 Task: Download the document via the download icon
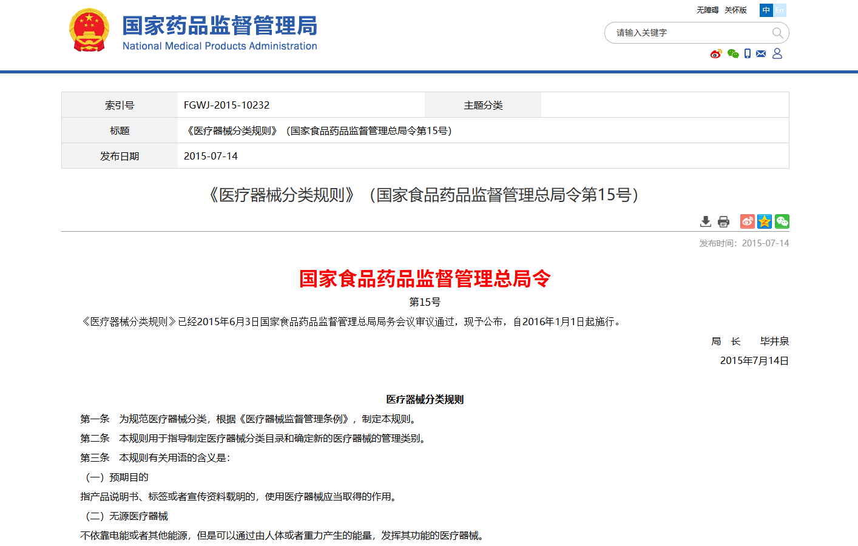[x=705, y=221]
